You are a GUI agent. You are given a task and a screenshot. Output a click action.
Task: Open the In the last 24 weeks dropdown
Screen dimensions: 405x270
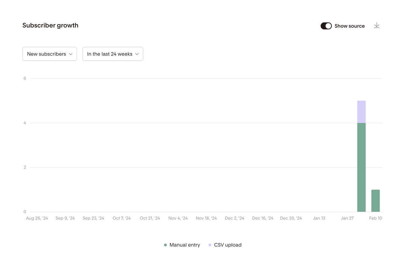pos(113,54)
